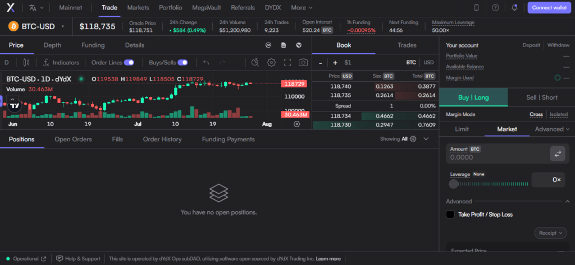Increase the order book grouping with plus

click(335, 63)
